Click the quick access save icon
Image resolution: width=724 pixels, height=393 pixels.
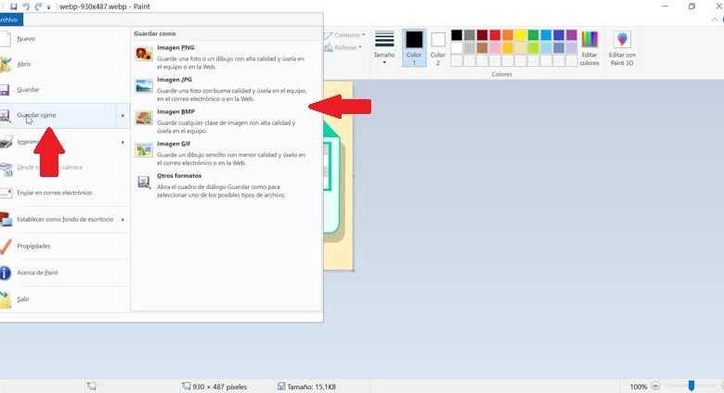(13, 6)
